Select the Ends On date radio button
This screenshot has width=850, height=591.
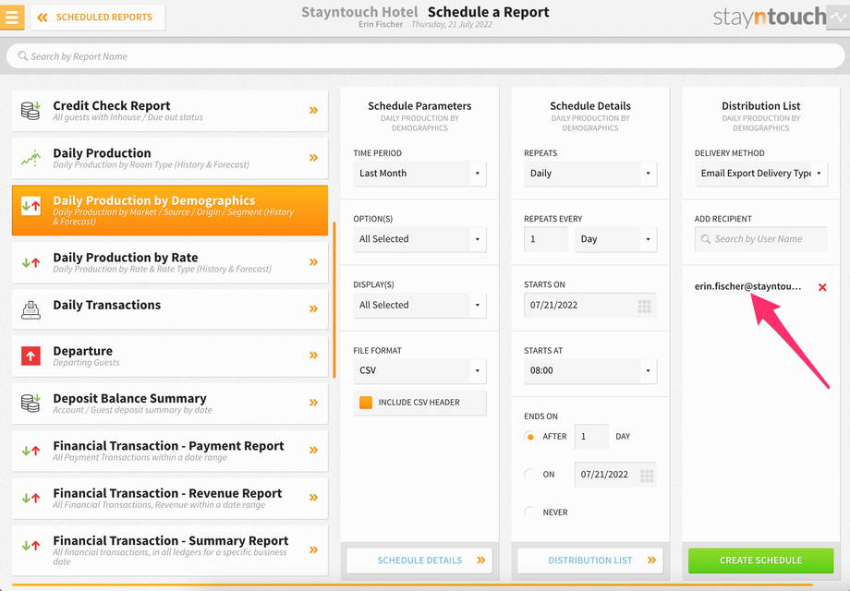point(530,475)
